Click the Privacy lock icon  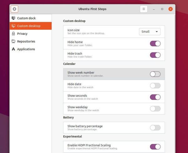point(13,33)
